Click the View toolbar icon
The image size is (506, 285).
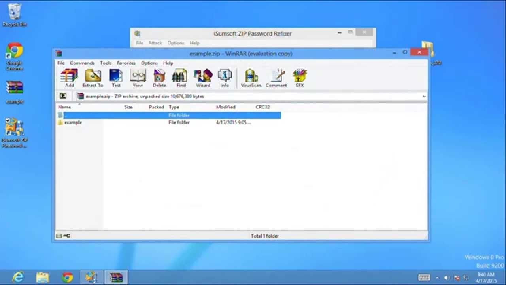tap(138, 78)
